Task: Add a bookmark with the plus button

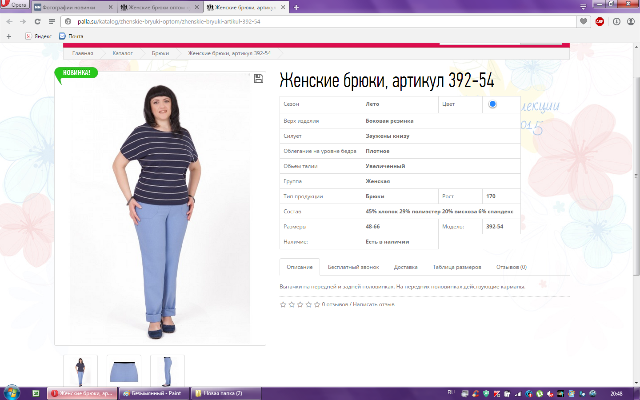Action: coord(8,36)
